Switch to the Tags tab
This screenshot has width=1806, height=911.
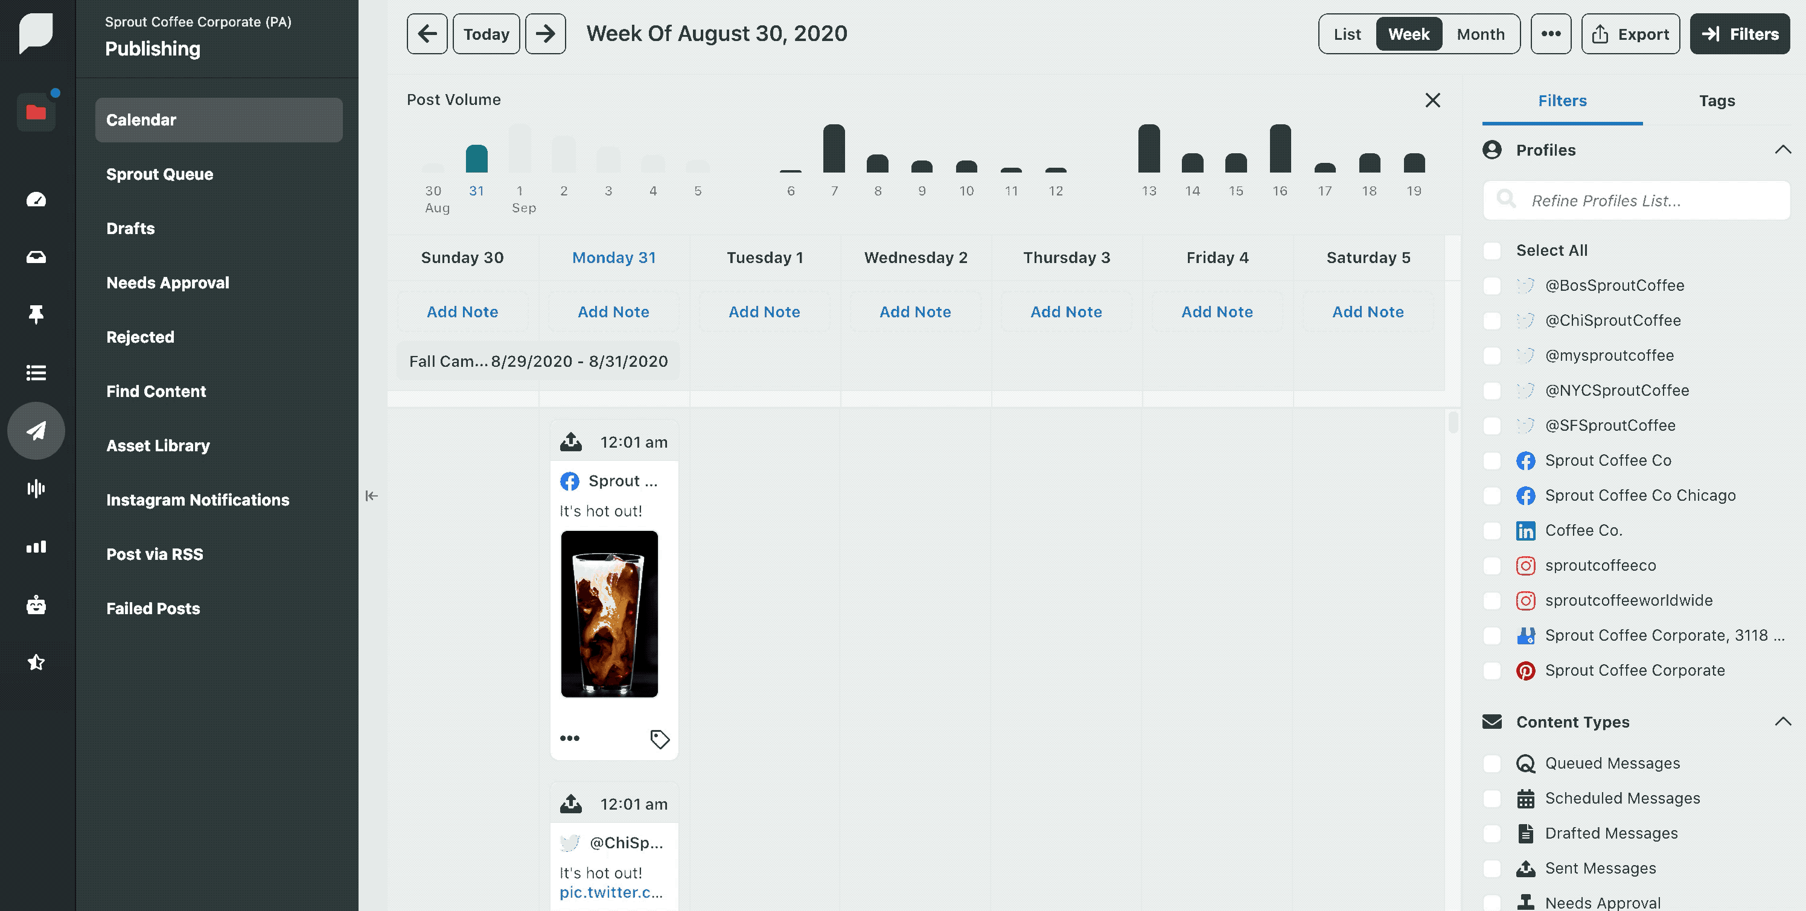point(1716,101)
